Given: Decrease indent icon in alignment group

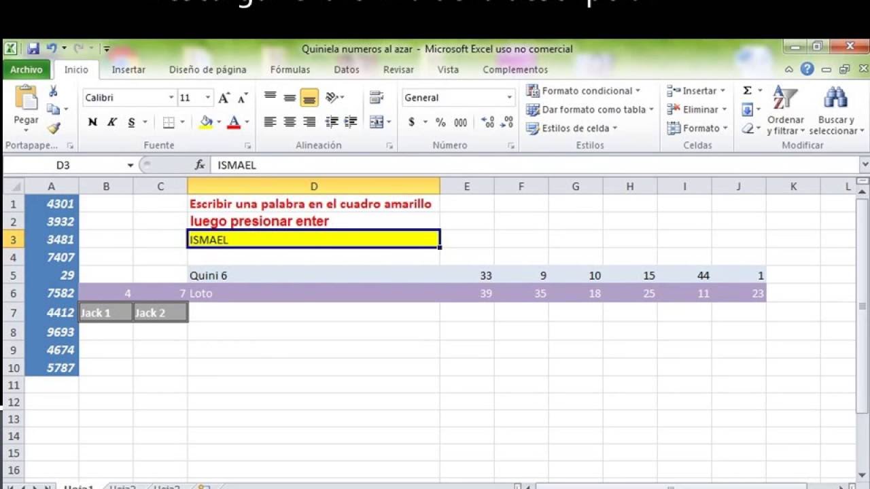Looking at the screenshot, I should [332, 122].
